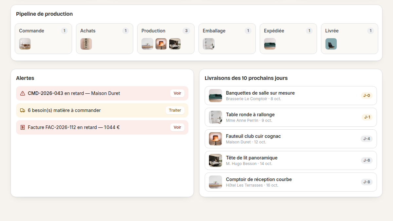Click the text "Banquettes de salle sur mesure"
Screen dimensions: 393x221
[260, 93]
